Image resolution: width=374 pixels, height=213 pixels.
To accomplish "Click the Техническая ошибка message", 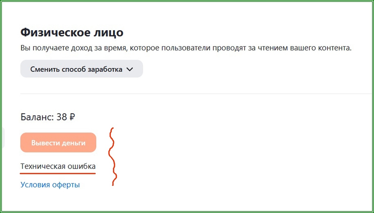I will 58,166.
